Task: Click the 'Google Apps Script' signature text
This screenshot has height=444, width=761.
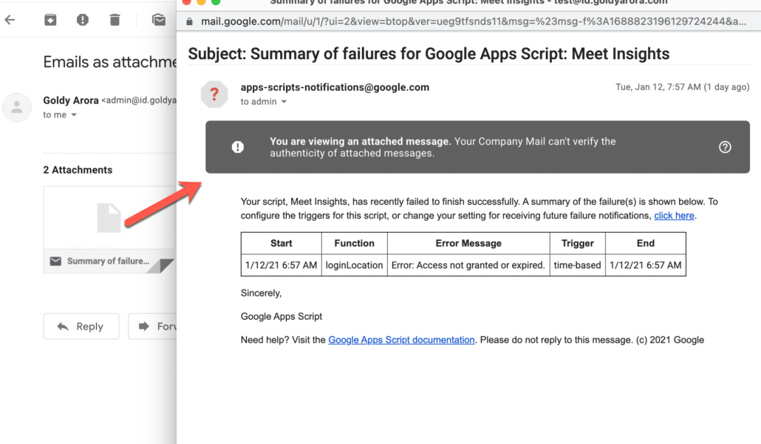Action: (281, 316)
